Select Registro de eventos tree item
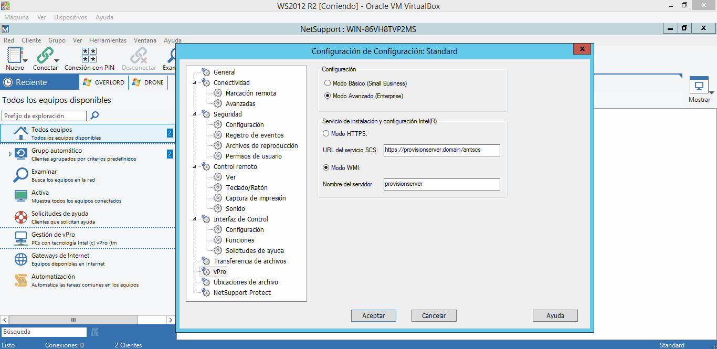Screen dimensions: 717x349 [255, 135]
